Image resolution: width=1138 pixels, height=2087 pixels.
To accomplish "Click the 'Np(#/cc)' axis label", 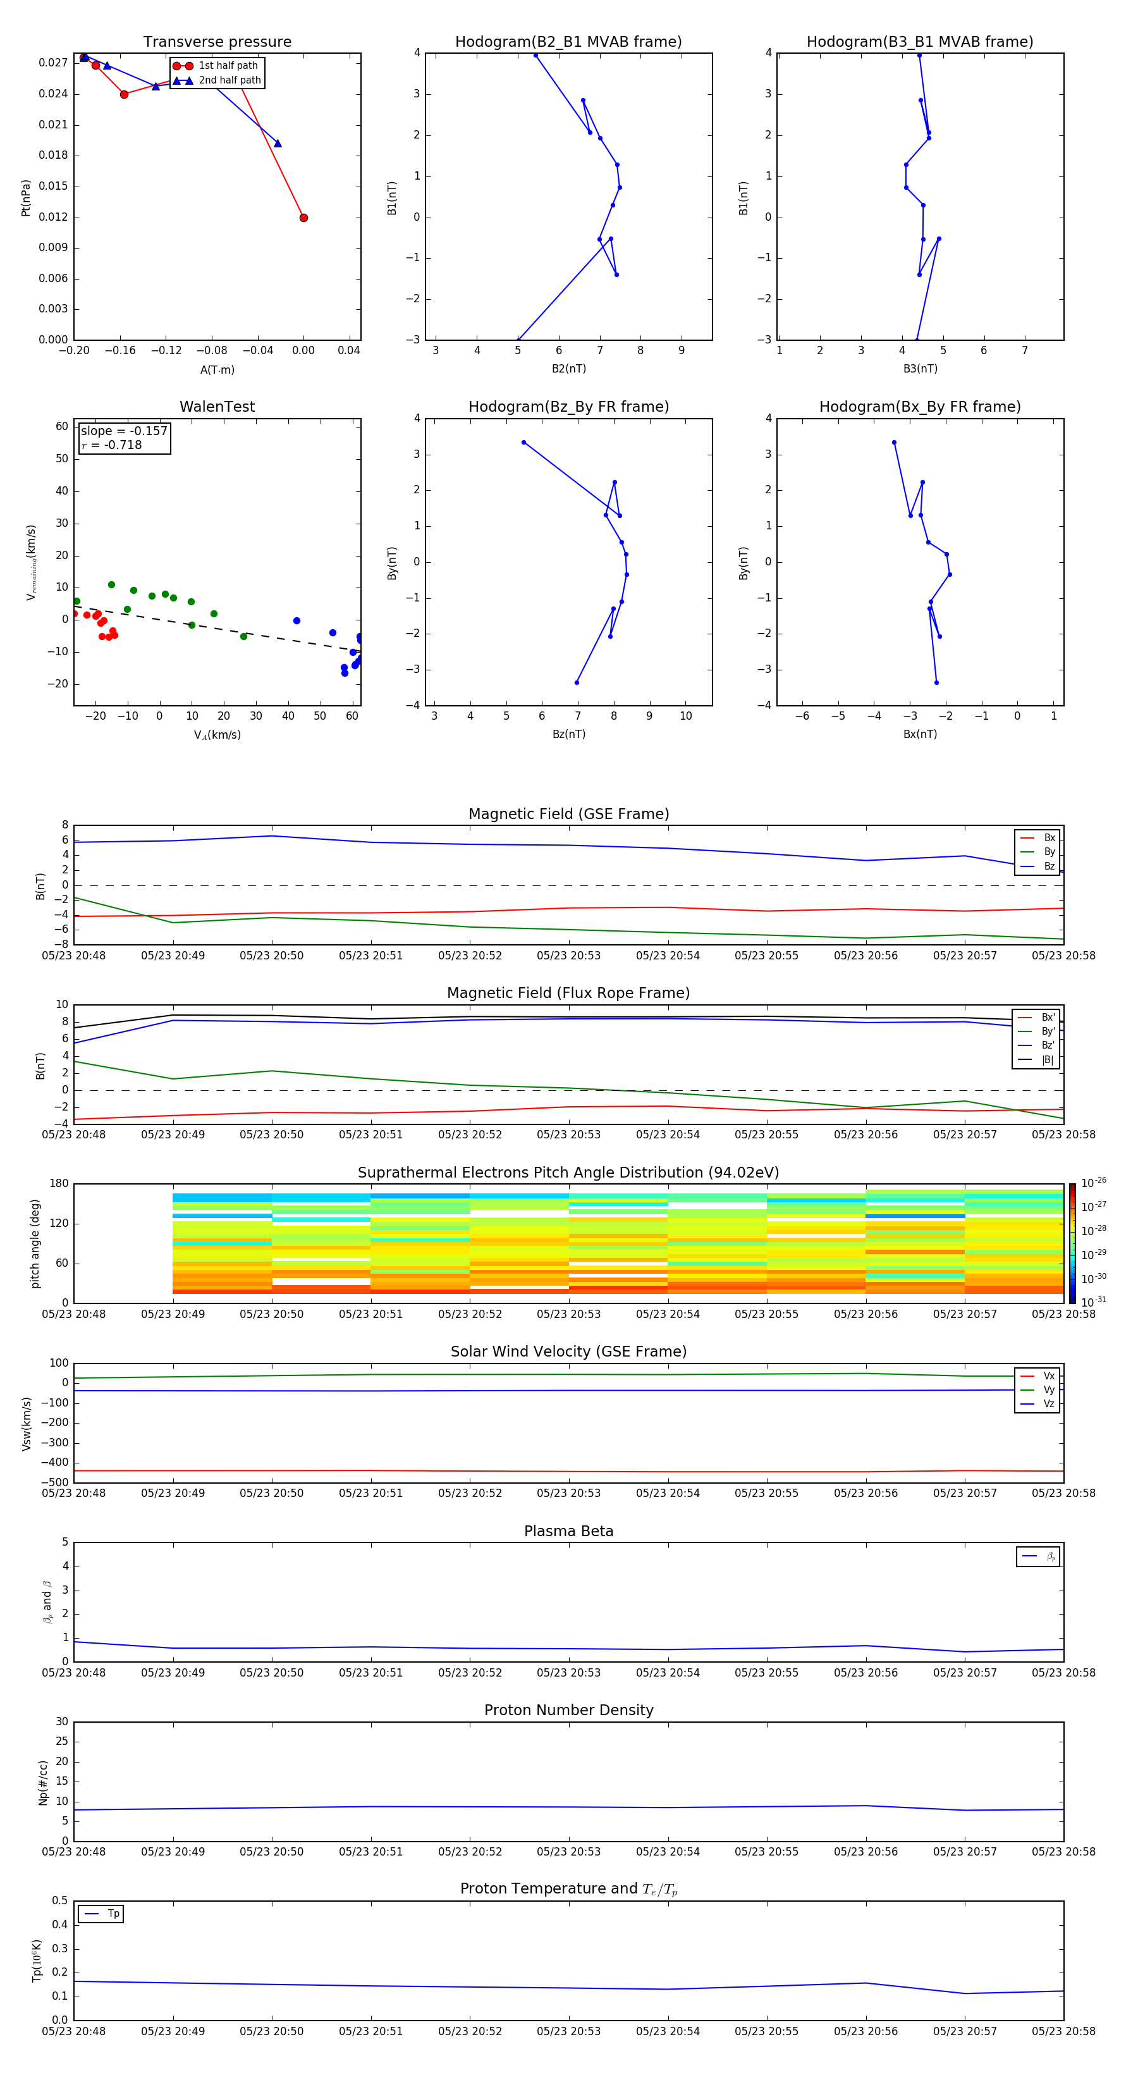I will click(x=43, y=1782).
